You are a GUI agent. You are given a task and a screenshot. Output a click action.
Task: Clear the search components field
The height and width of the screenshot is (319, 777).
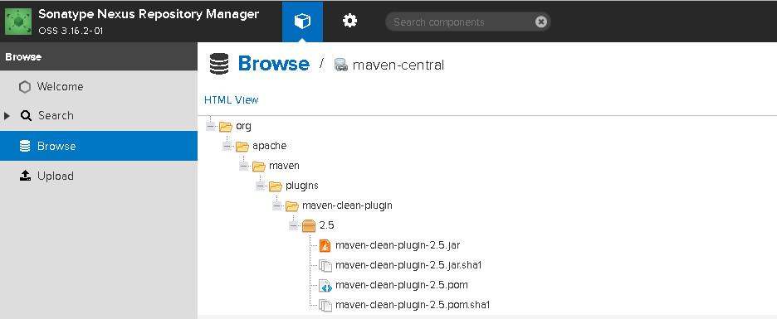coord(541,22)
